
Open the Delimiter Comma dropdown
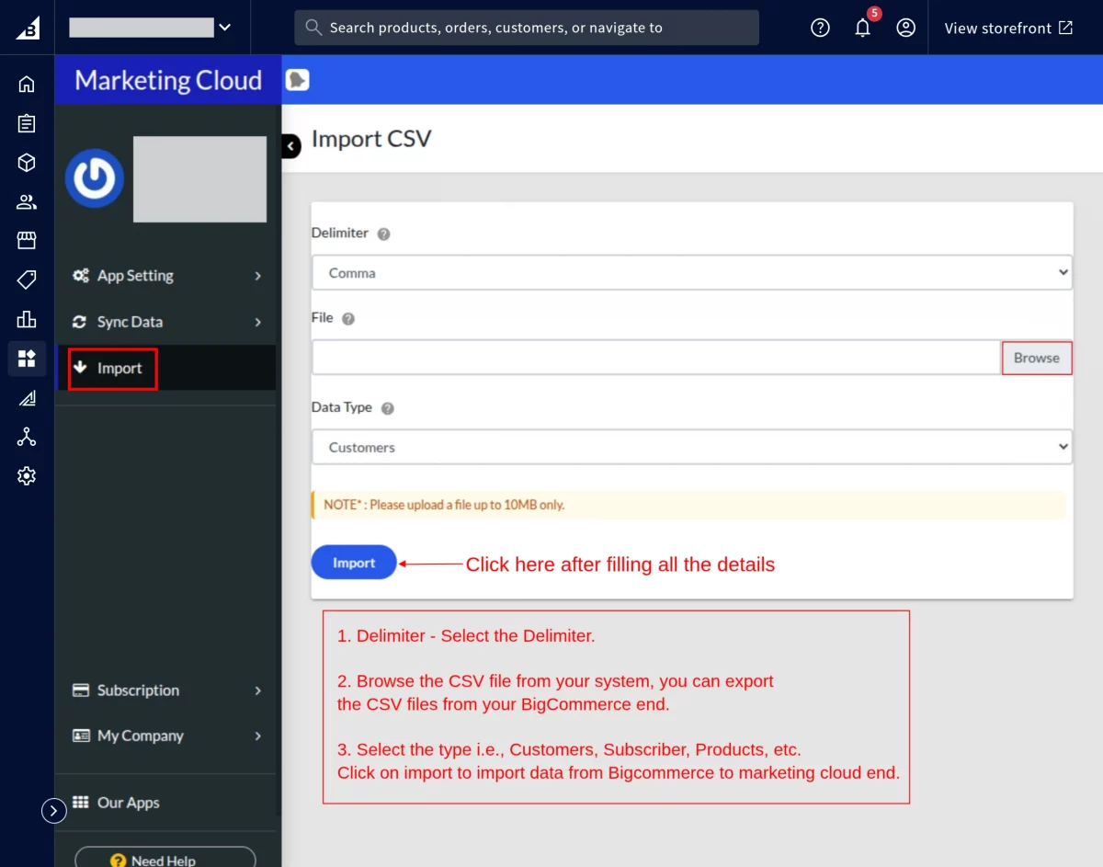coord(692,272)
